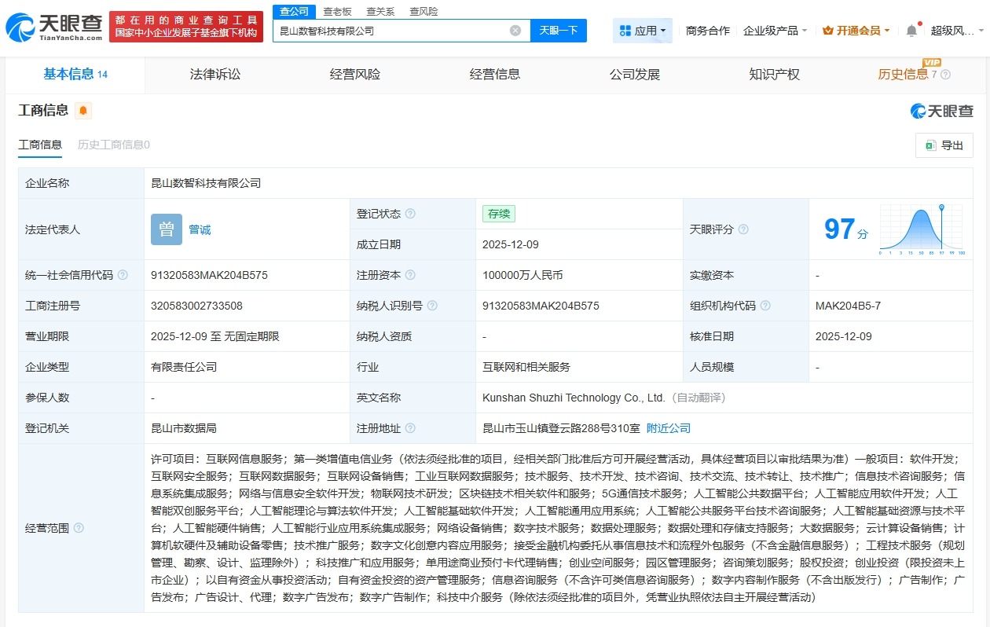Open the 应用 apps grid icon
The height and width of the screenshot is (627, 990).
(627, 30)
